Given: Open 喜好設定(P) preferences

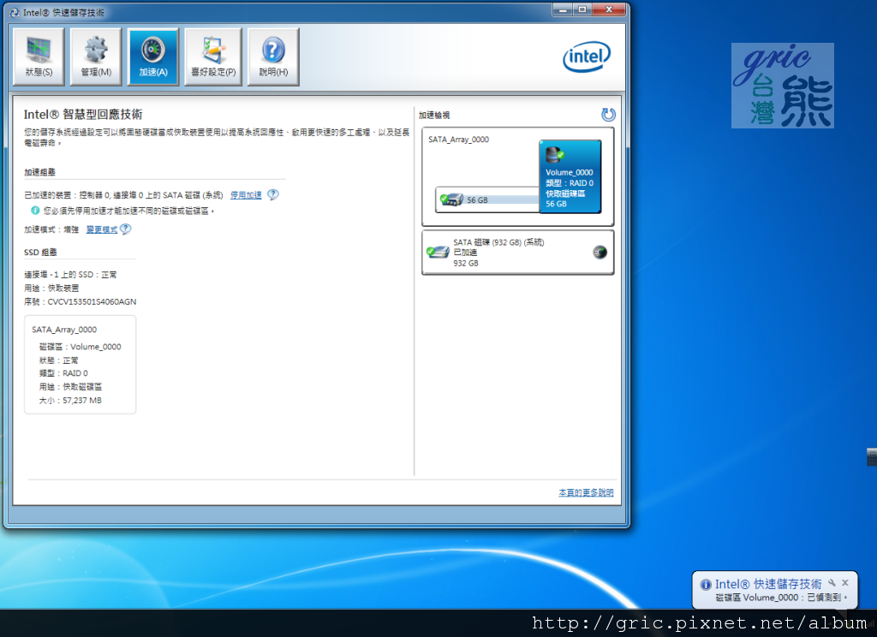Looking at the screenshot, I should pyautogui.click(x=213, y=57).
